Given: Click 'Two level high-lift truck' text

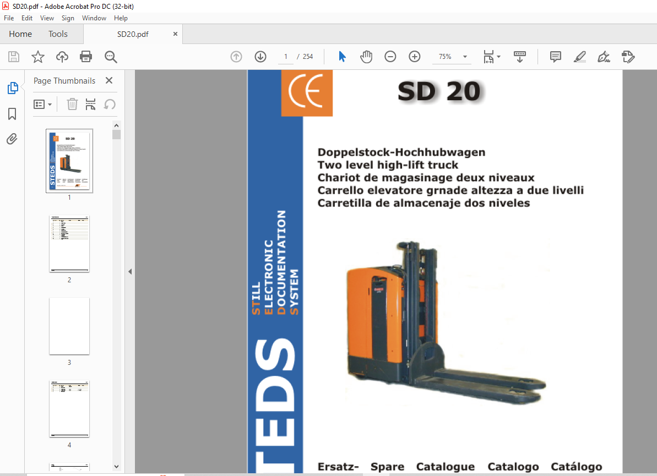Looking at the screenshot, I should pos(388,165).
